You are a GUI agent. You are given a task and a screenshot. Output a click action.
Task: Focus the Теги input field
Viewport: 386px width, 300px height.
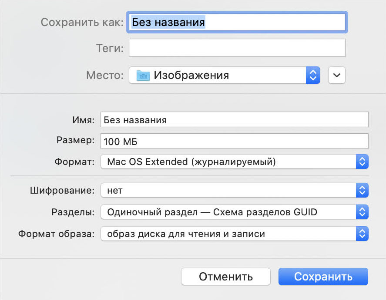click(237, 48)
